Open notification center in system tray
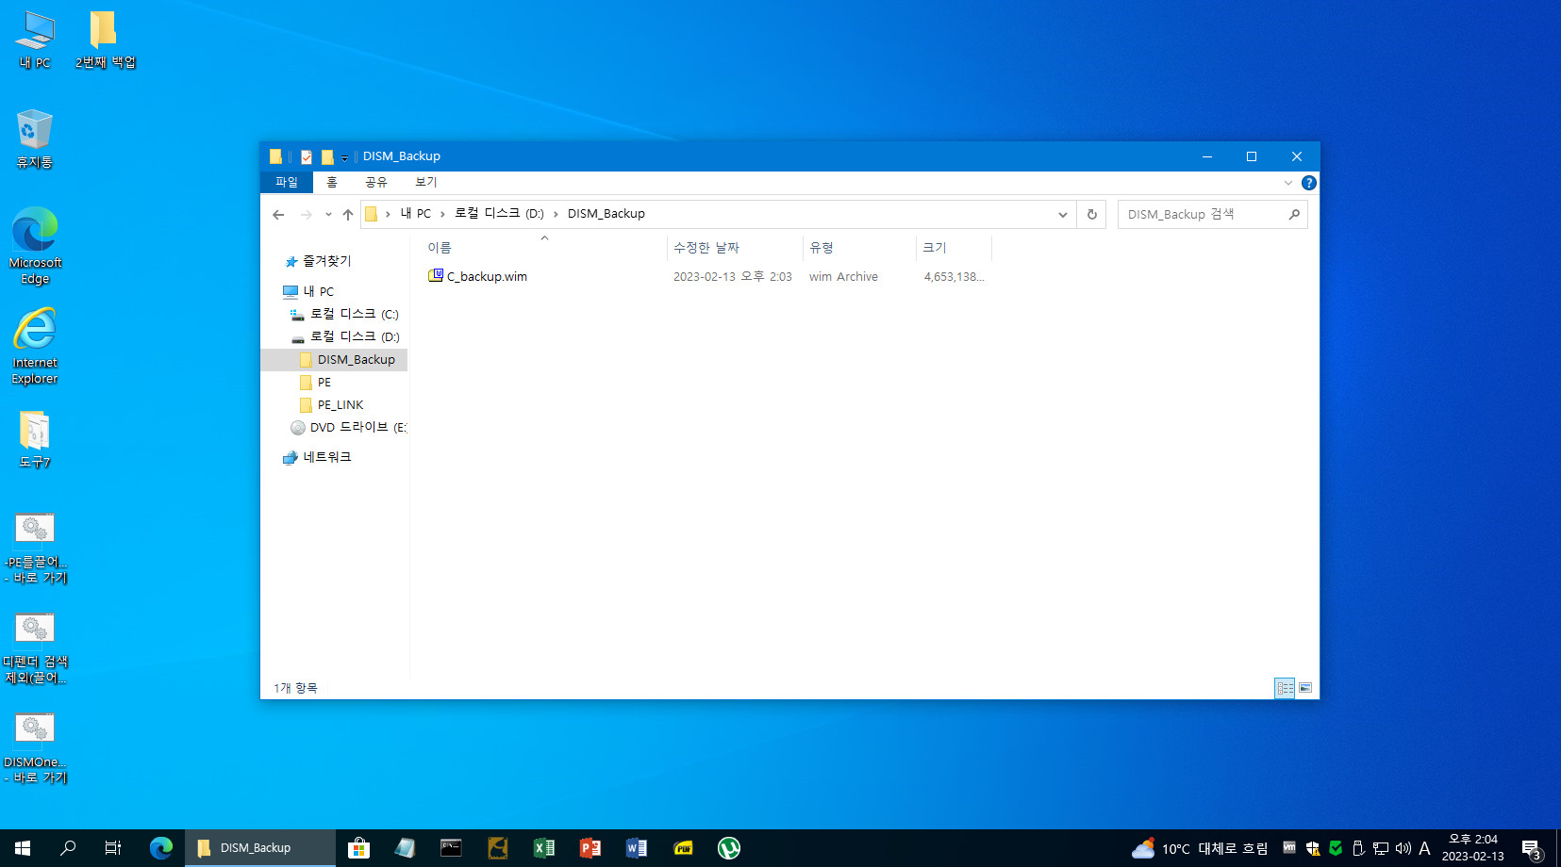 pos(1532,849)
